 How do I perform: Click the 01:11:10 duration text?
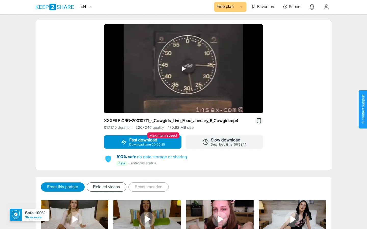click(118, 127)
